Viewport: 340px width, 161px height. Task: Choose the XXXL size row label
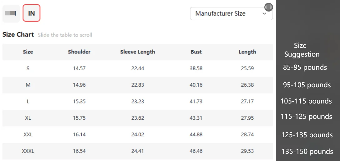click(x=28, y=151)
